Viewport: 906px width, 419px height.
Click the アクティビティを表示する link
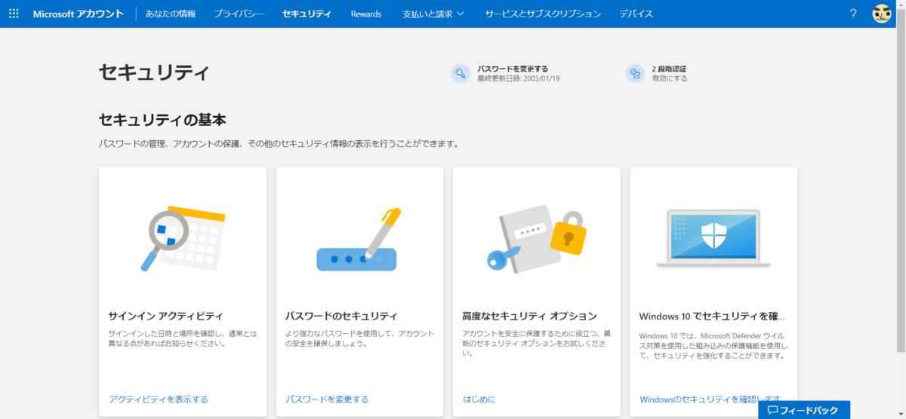tap(159, 399)
